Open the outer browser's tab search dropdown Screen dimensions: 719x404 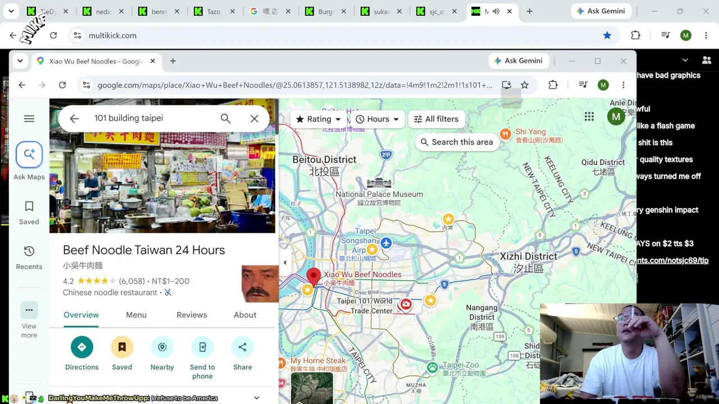point(11,11)
